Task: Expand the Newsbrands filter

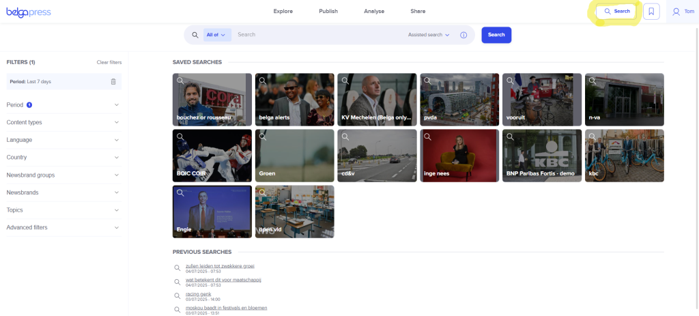Action: [x=63, y=192]
